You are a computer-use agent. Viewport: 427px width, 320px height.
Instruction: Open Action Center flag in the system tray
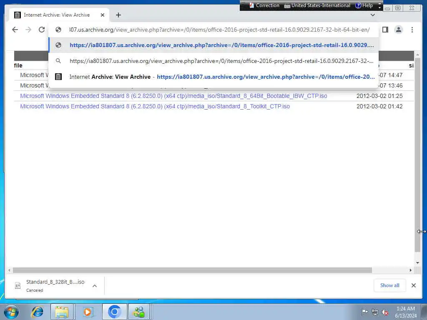[364, 312]
